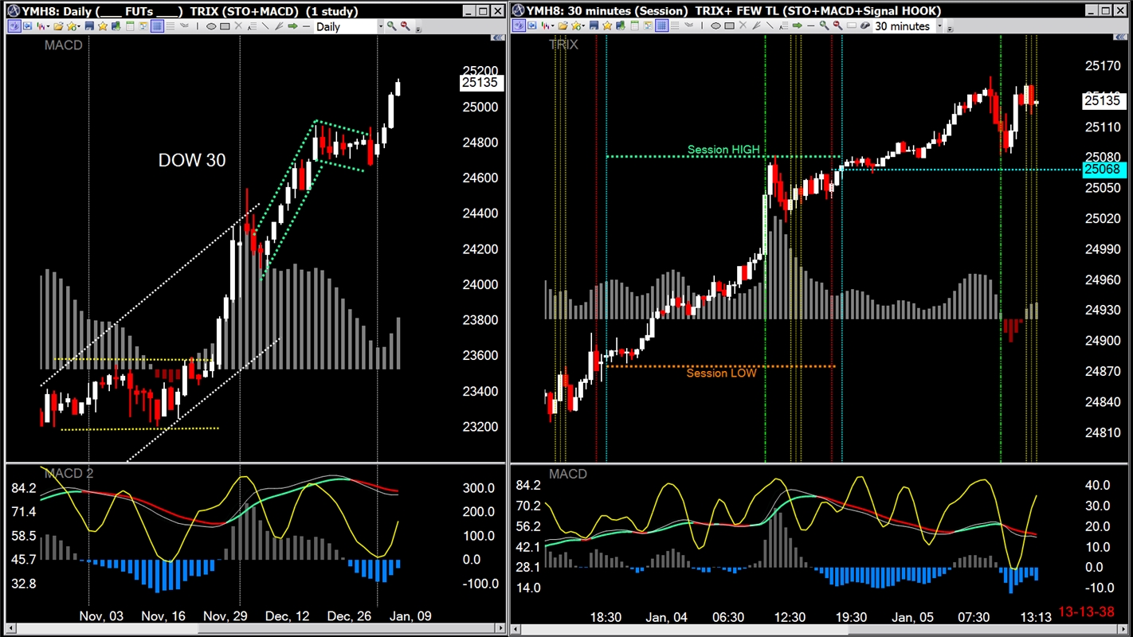Viewport: 1133px width, 637px height.
Task: Click green arrow icon in 30 minutes chart toolbar
Action: pyautogui.click(x=797, y=26)
